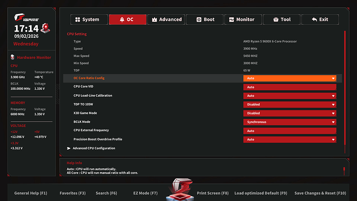Viewport: 357px width, 201px height.
Task: Click the TDP TO 105W label
Action: 83,104
